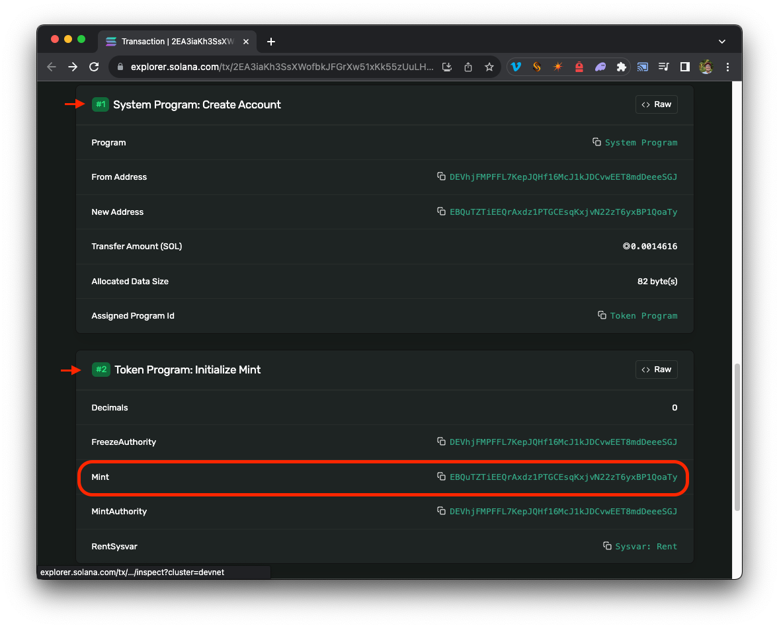
Task: Click the Token Program: Initialize Mint heading
Action: 187,370
